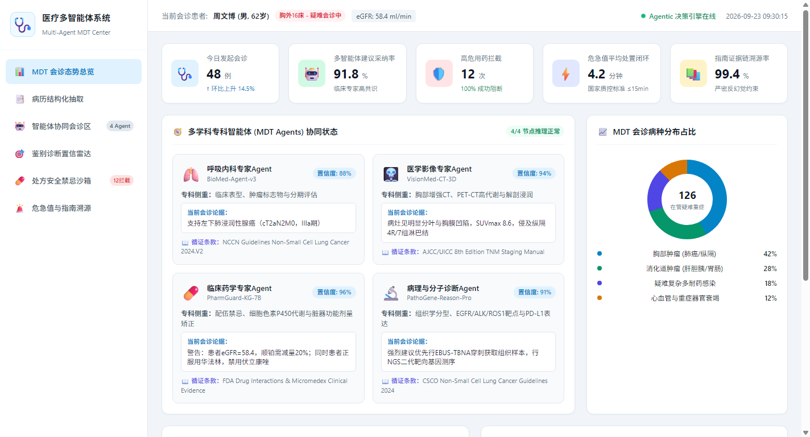The height and width of the screenshot is (437, 810).
Task: Click the robot icon beside 智能体协同会诊区
Action: point(20,126)
